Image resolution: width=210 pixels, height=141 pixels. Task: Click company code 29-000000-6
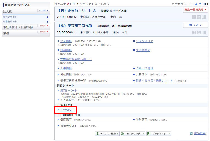click(x=66, y=17)
